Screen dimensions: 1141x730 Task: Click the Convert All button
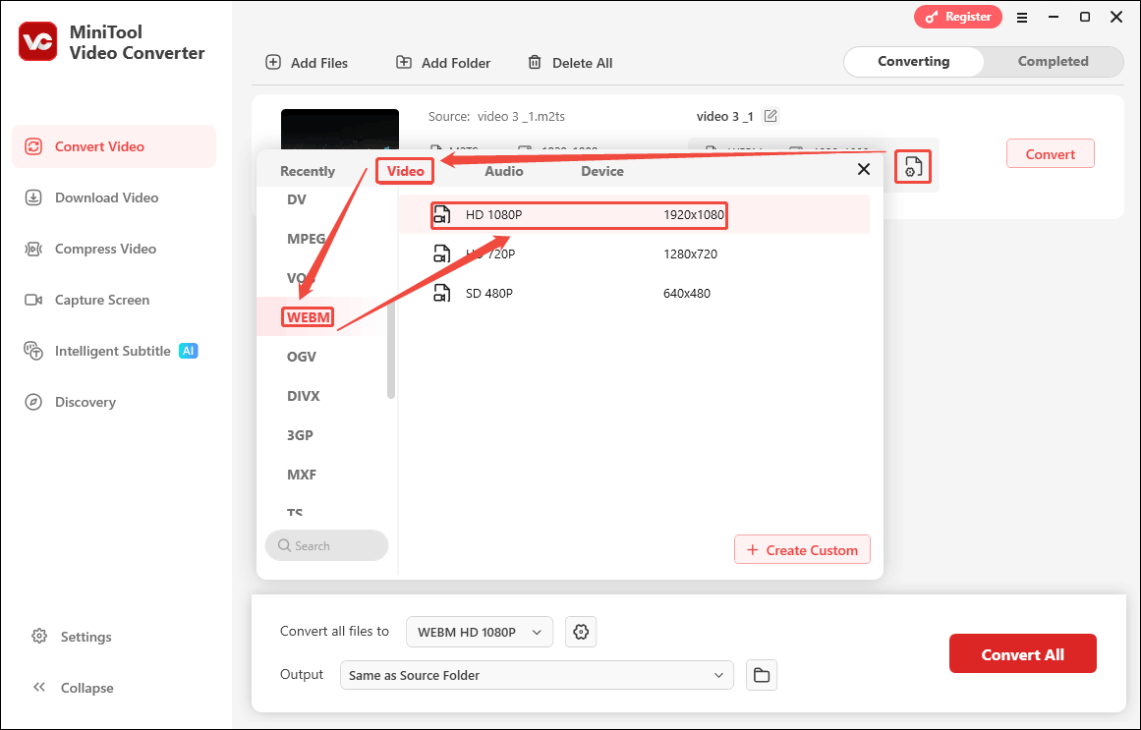[1022, 652]
